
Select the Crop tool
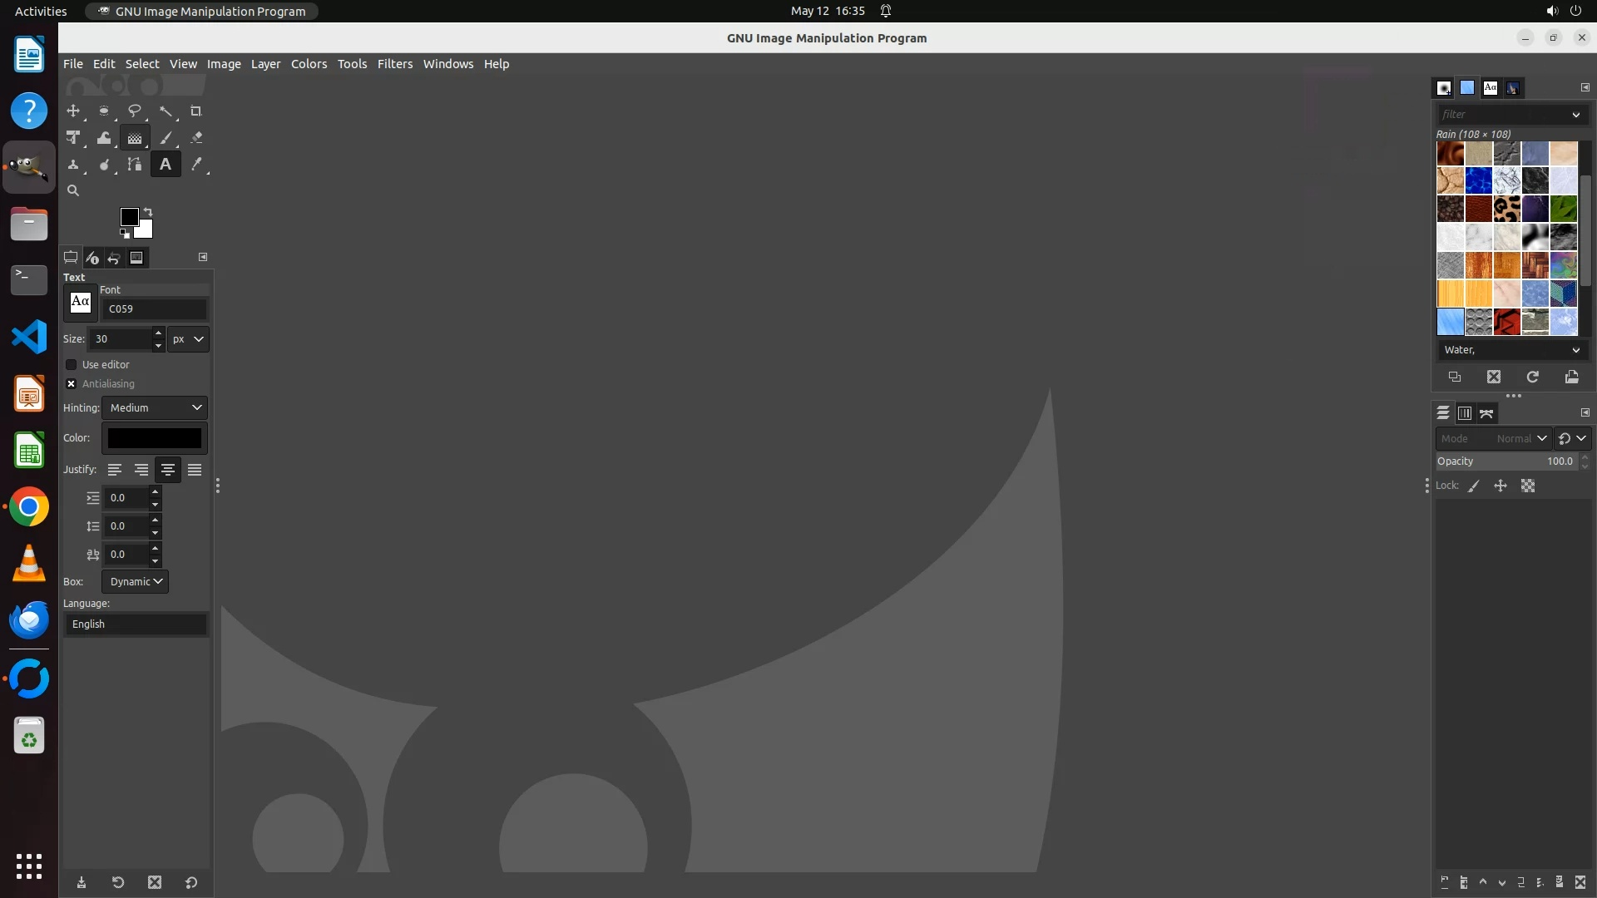196,111
